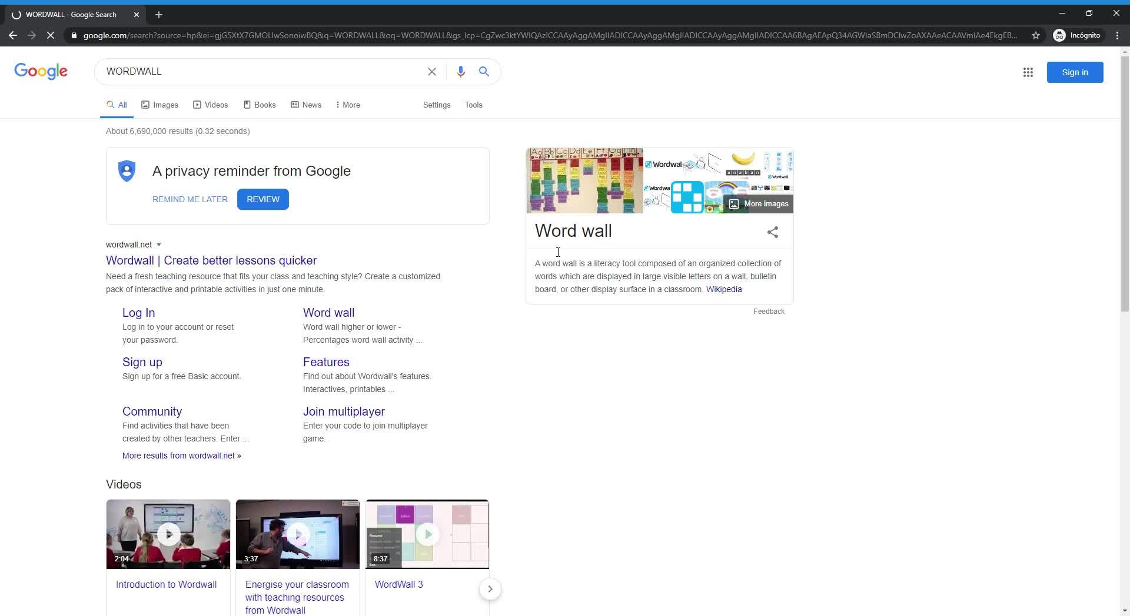This screenshot has width=1130, height=616.
Task: Open Introduction to Wordwall video title
Action: click(x=167, y=584)
